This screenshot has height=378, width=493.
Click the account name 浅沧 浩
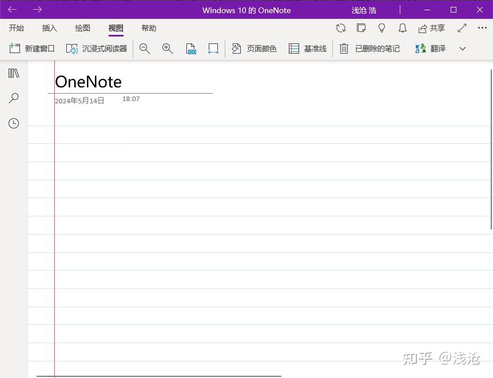pos(364,10)
